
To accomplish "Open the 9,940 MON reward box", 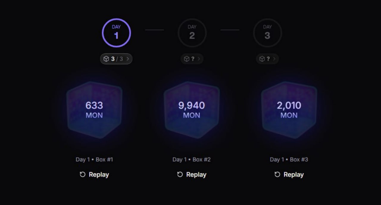I will 192,110.
